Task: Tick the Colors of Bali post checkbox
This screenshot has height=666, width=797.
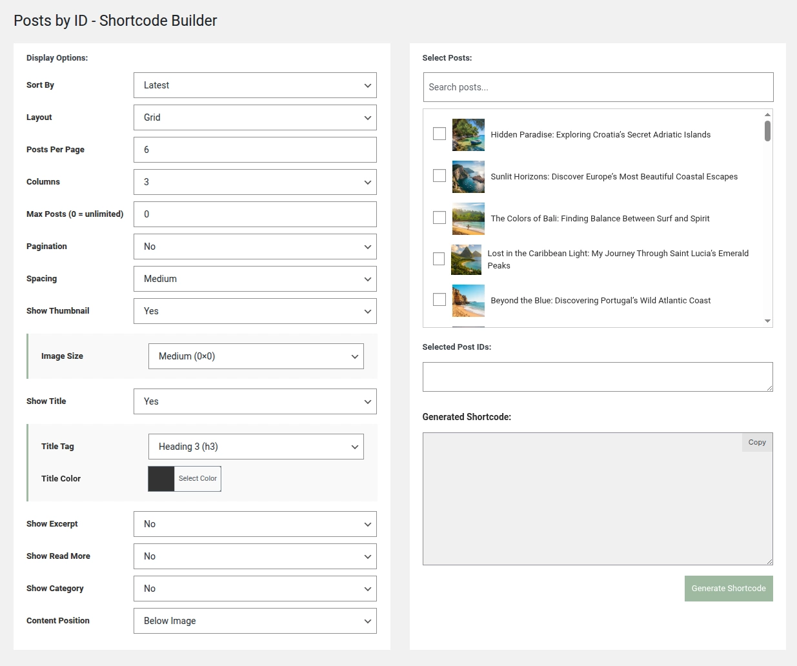Action: [x=439, y=217]
